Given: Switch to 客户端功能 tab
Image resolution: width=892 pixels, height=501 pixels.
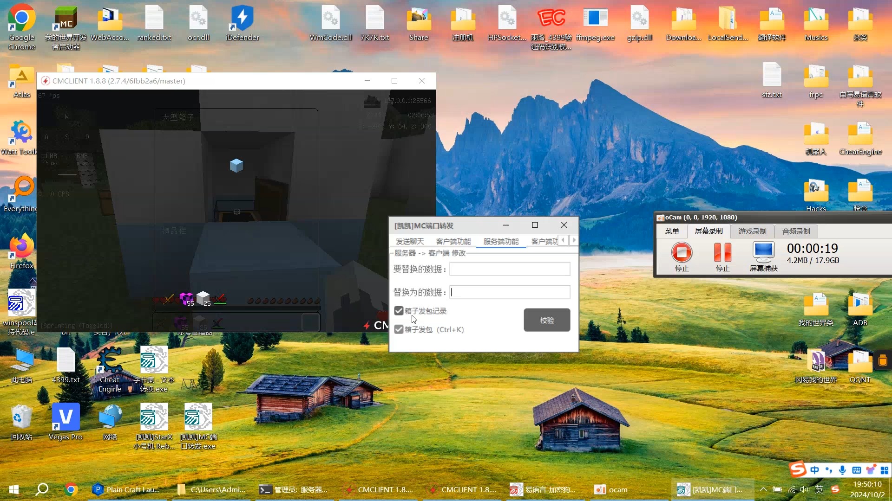Looking at the screenshot, I should click(x=453, y=240).
